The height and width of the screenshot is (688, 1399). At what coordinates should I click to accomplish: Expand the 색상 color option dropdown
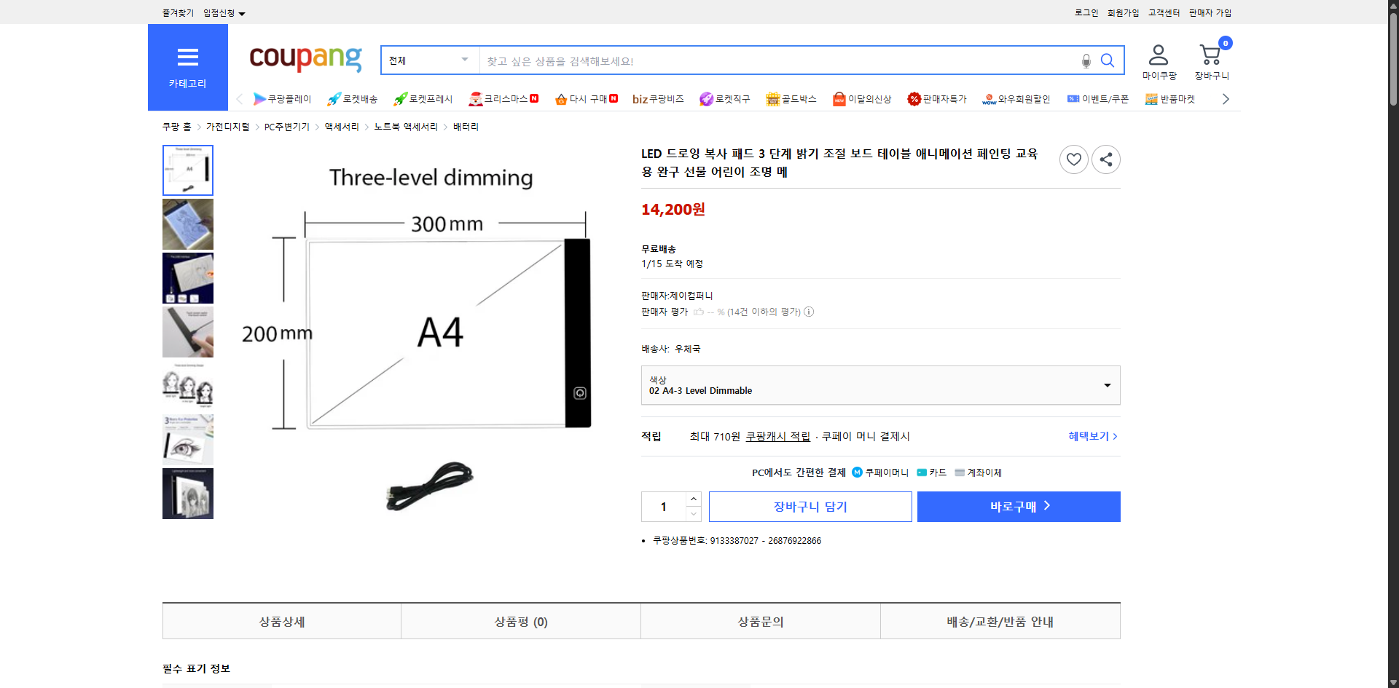click(1107, 385)
